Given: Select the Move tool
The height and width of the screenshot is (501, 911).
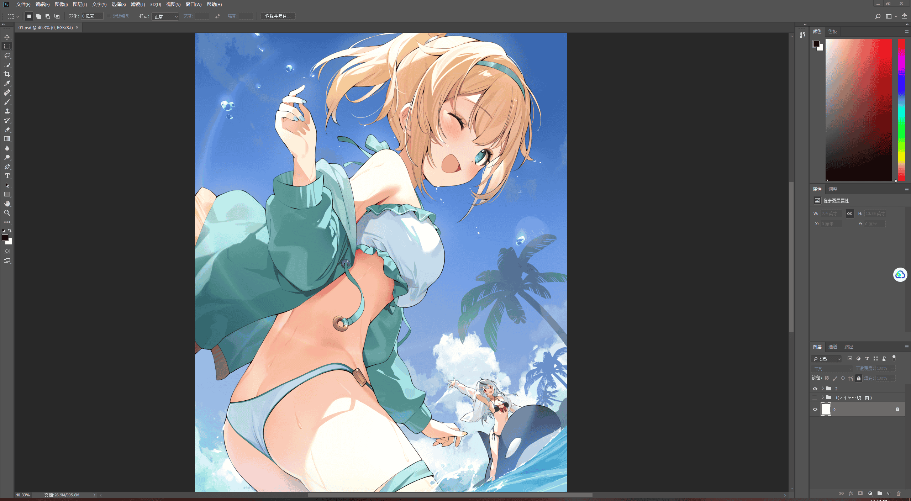Looking at the screenshot, I should [7, 37].
